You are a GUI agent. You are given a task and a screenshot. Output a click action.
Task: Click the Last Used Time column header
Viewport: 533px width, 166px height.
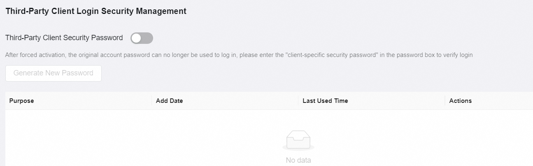coord(325,101)
